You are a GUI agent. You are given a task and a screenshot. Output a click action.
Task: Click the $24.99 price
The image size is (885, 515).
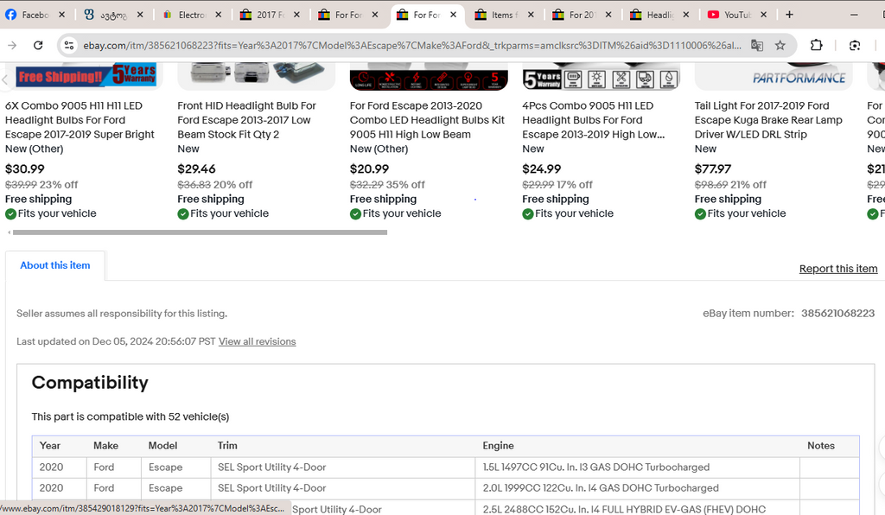(541, 169)
